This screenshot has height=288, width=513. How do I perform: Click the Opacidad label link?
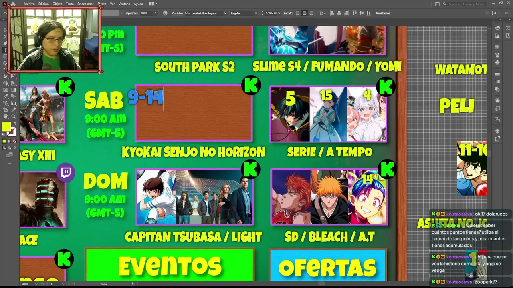(132, 13)
